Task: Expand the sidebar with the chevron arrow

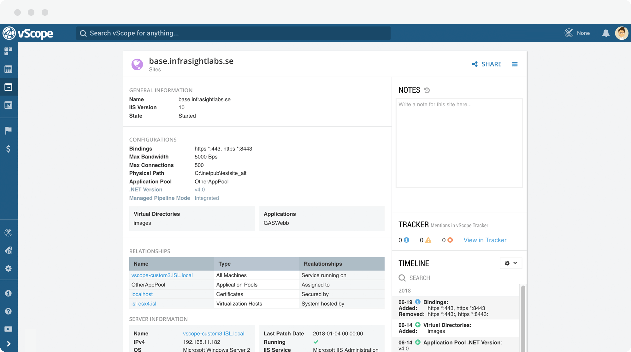Action: point(9,344)
